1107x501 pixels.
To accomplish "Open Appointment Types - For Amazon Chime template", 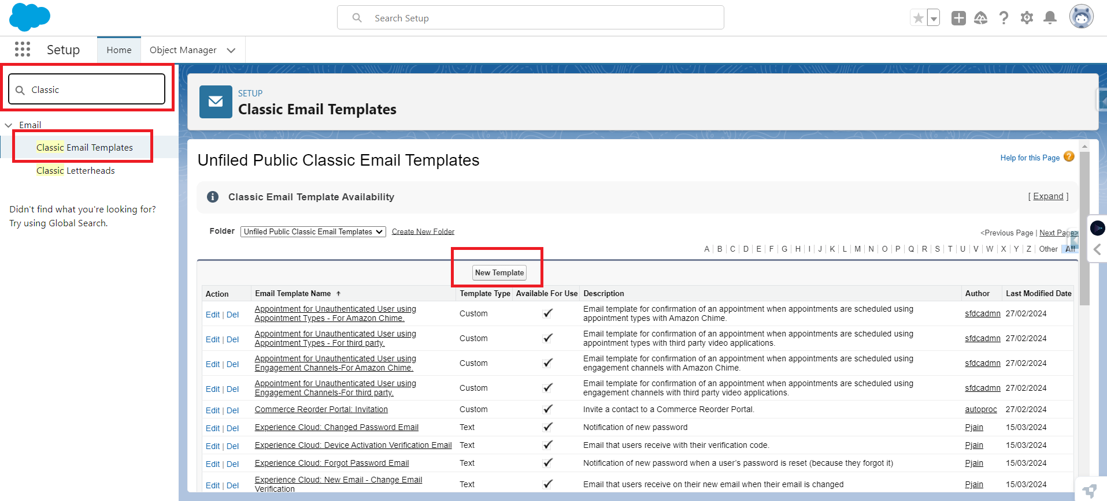I will point(335,313).
